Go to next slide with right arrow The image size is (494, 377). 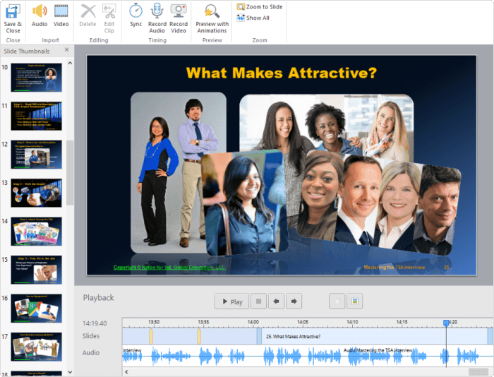click(x=294, y=301)
